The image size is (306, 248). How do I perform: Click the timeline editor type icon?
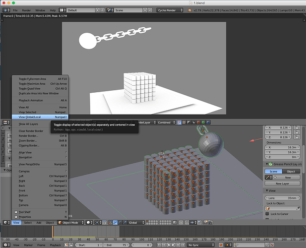pos(6,245)
